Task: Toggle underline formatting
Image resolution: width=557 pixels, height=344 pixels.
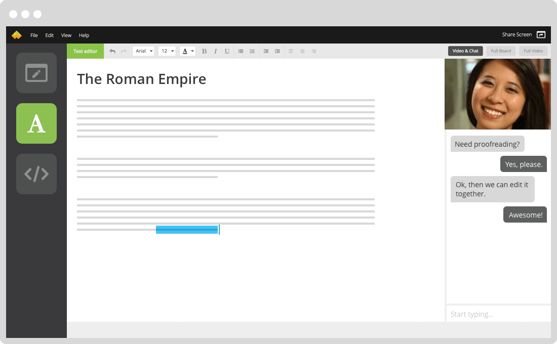Action: (227, 51)
